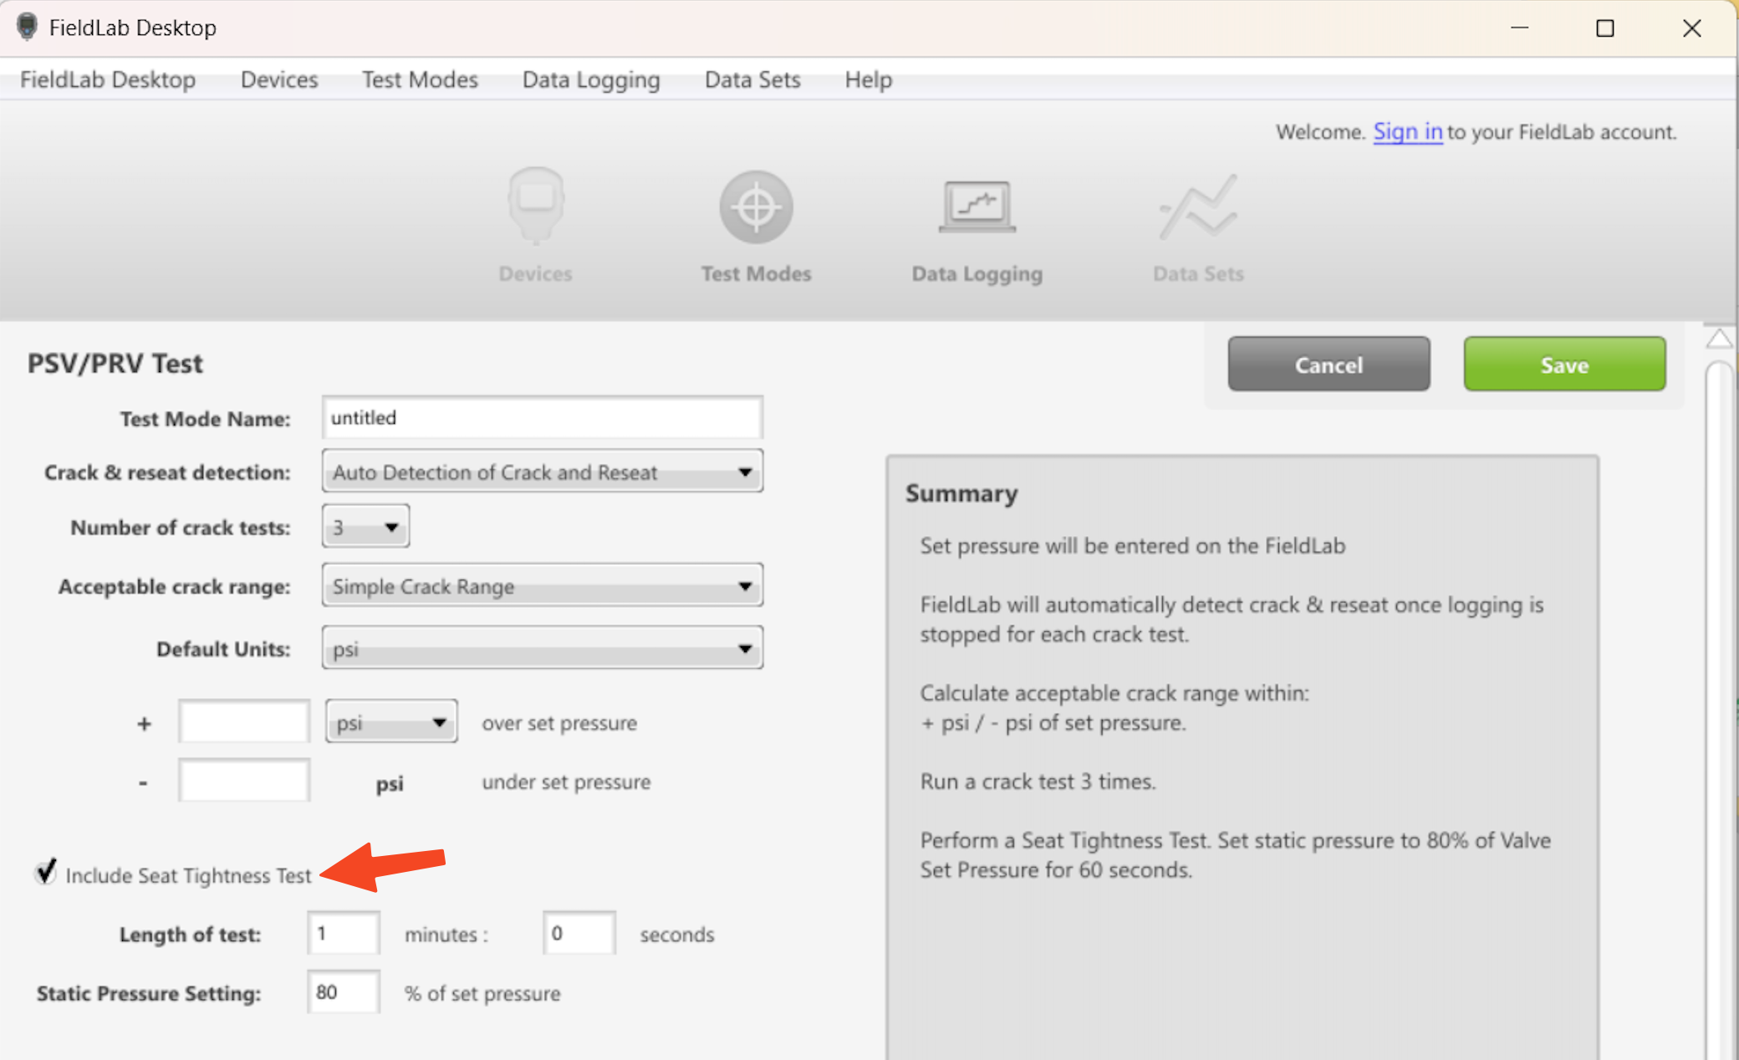Minimize the FieldLab Desktop window

[1520, 28]
